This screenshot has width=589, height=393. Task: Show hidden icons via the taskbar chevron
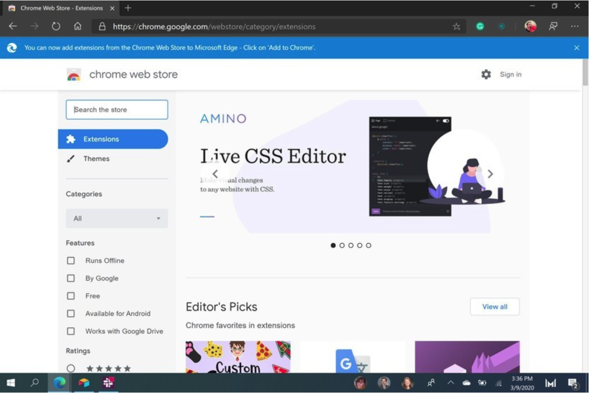click(451, 382)
